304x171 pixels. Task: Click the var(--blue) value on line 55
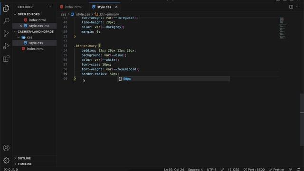tap(114, 55)
